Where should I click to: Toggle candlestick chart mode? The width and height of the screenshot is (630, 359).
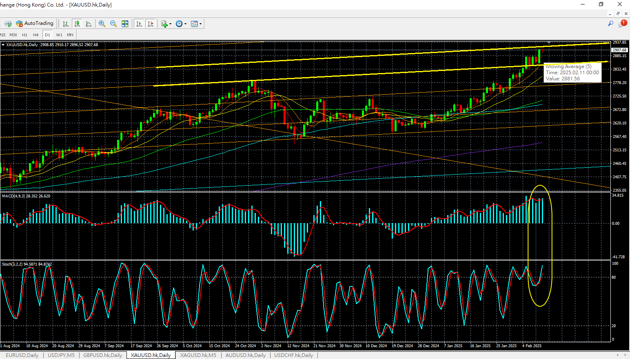pyautogui.click(x=77, y=24)
